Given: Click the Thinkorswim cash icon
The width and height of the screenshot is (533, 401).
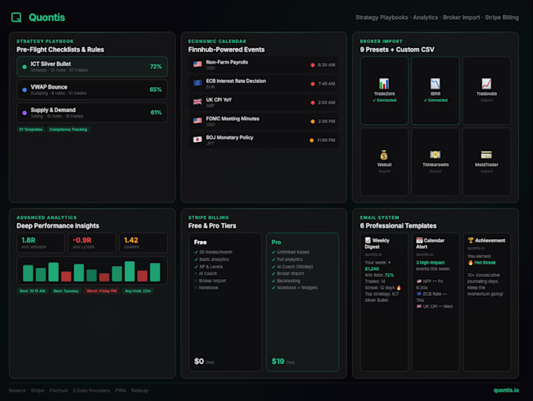Looking at the screenshot, I should 435,155.
